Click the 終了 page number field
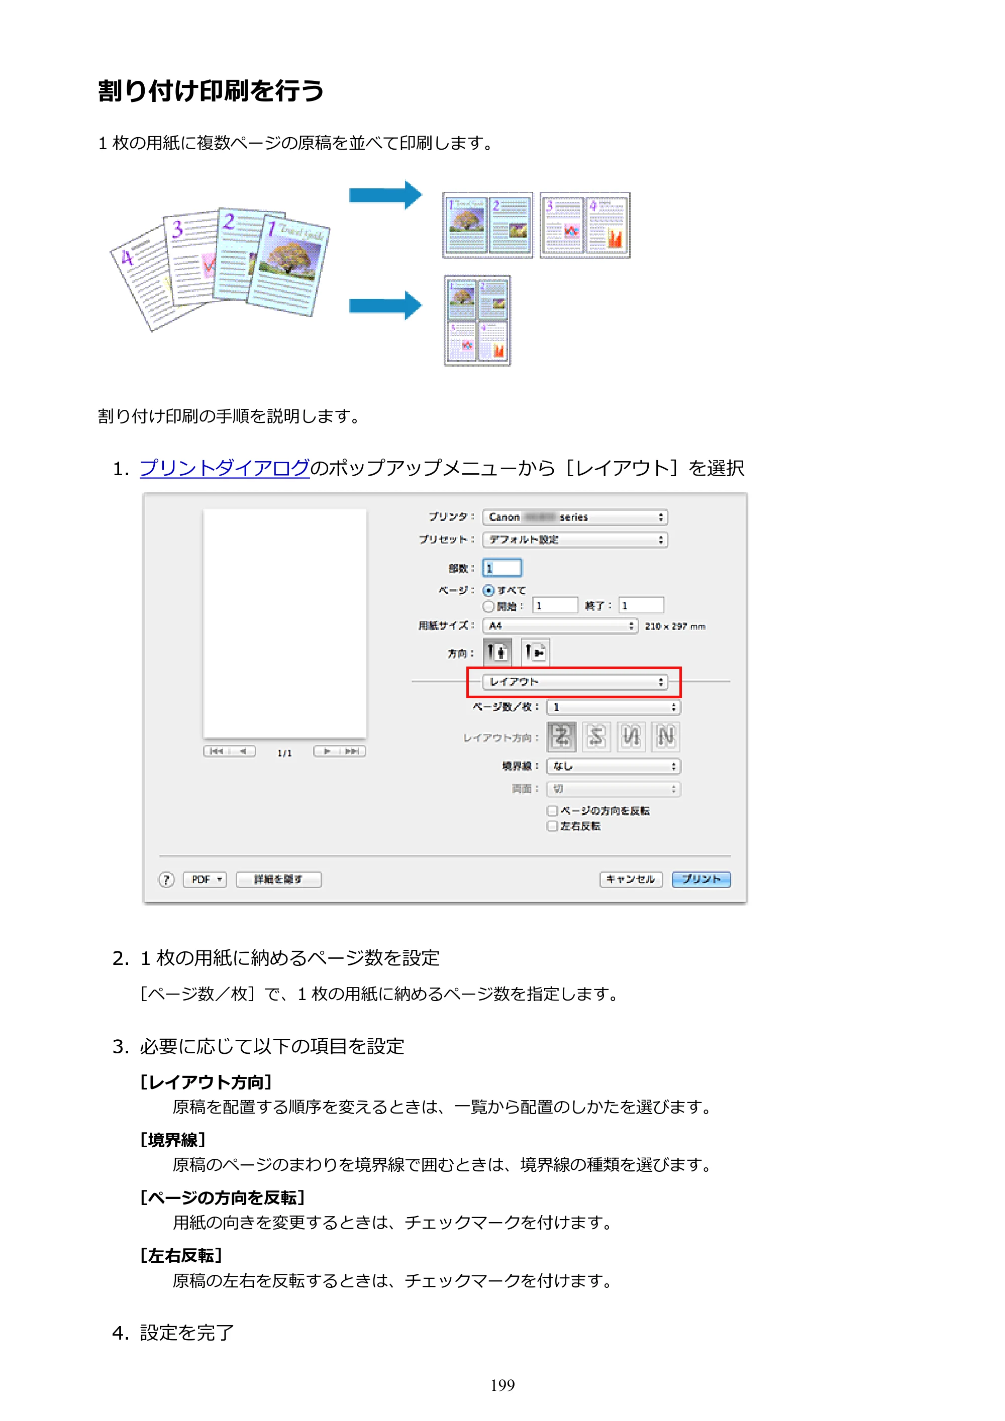Image resolution: width=1005 pixels, height=1421 pixels. (642, 605)
